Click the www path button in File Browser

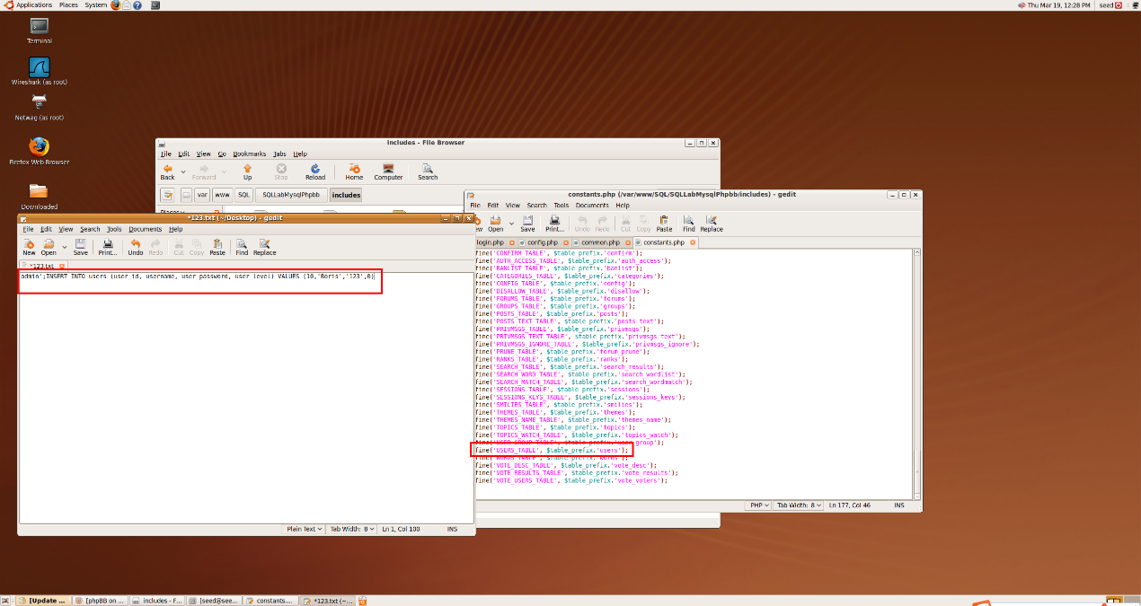tap(222, 195)
